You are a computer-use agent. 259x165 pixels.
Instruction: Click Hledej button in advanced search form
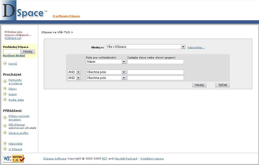pyautogui.click(x=199, y=85)
